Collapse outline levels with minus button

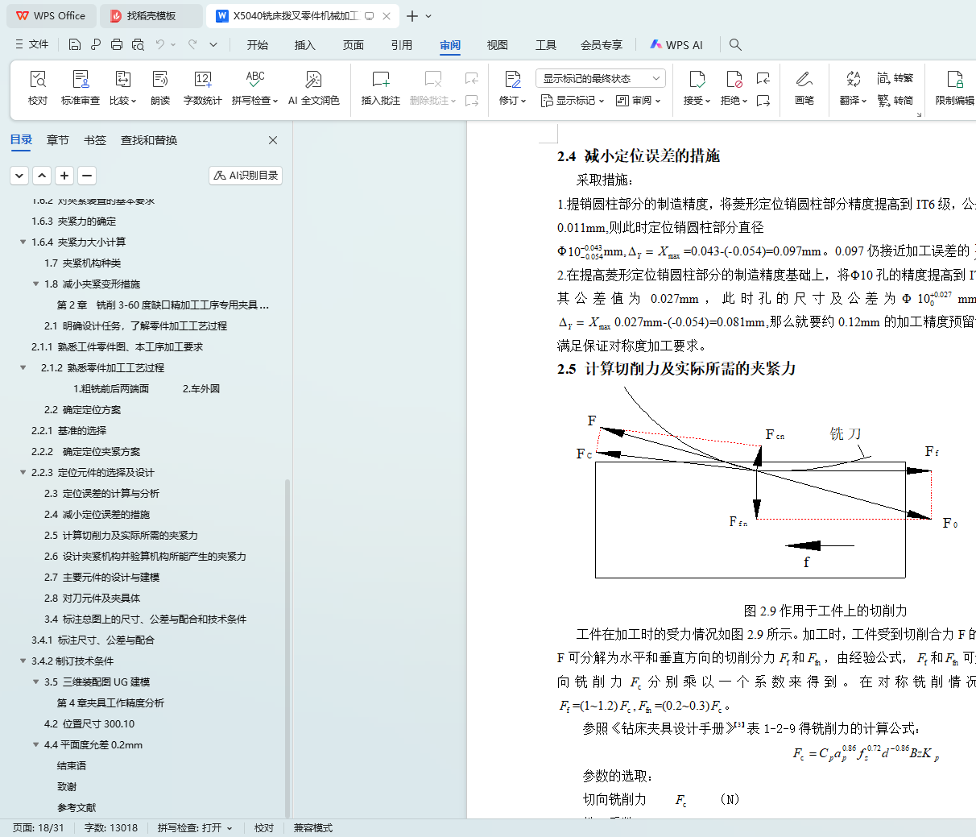[x=87, y=176]
